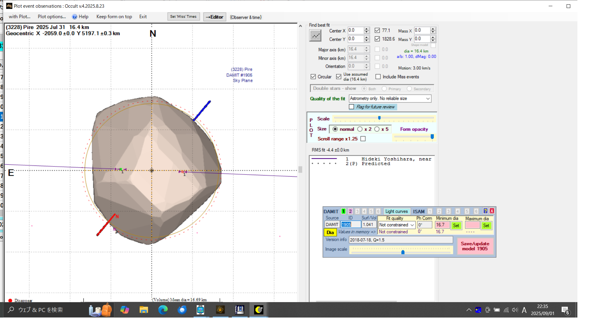Click the Find best fit graph icon
Viewport: 599px width, 324px height.
point(315,36)
